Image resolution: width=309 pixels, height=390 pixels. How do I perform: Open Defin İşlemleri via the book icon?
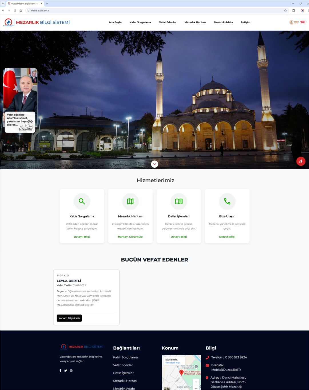tap(179, 201)
